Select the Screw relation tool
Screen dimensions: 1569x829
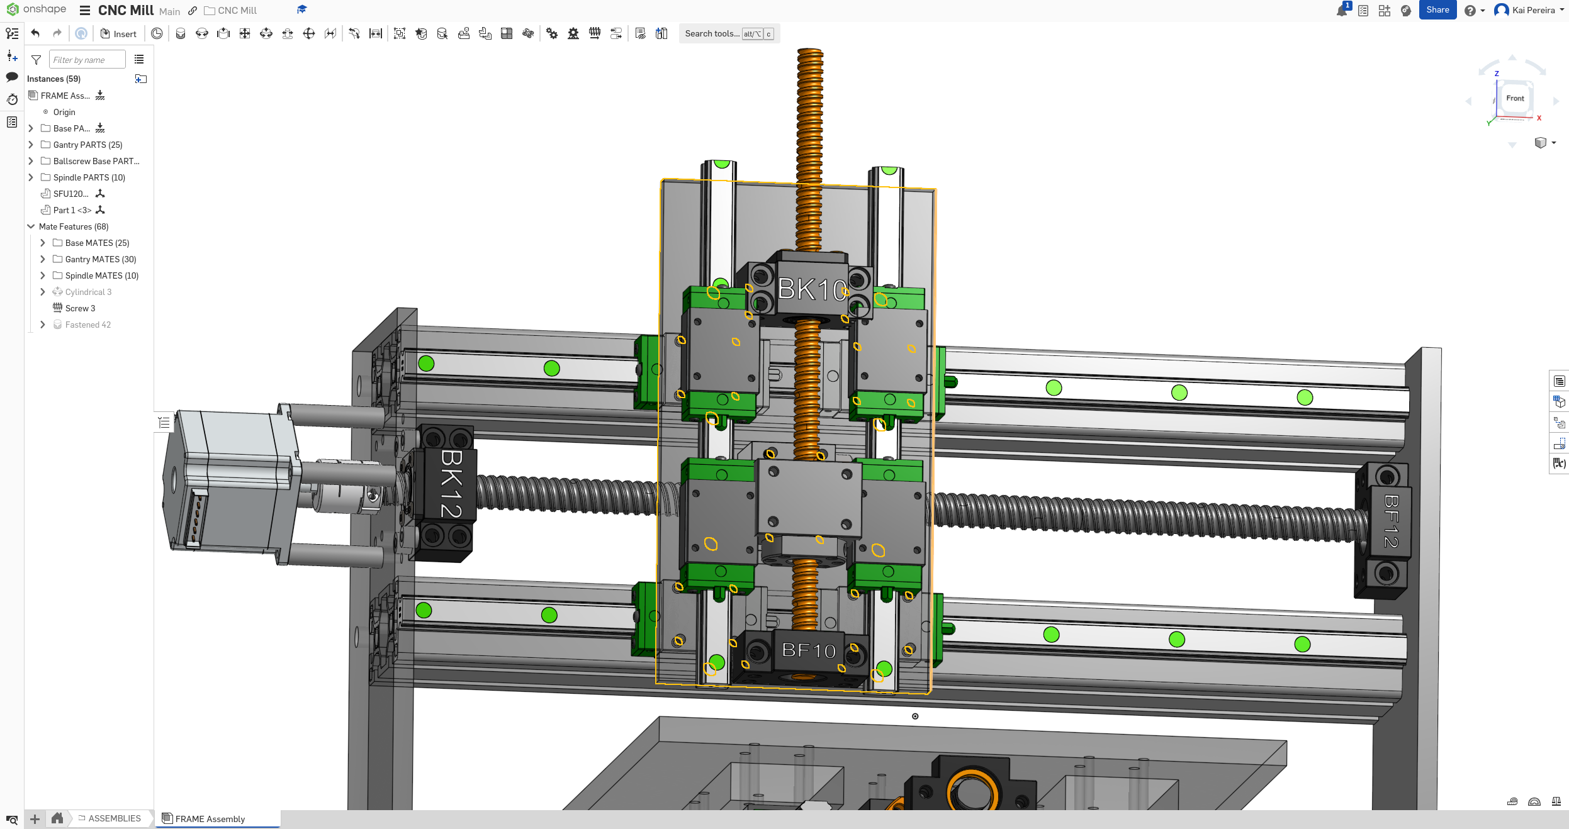(595, 33)
